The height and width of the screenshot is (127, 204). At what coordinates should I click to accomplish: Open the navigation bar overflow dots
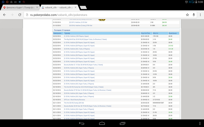[200, 123]
